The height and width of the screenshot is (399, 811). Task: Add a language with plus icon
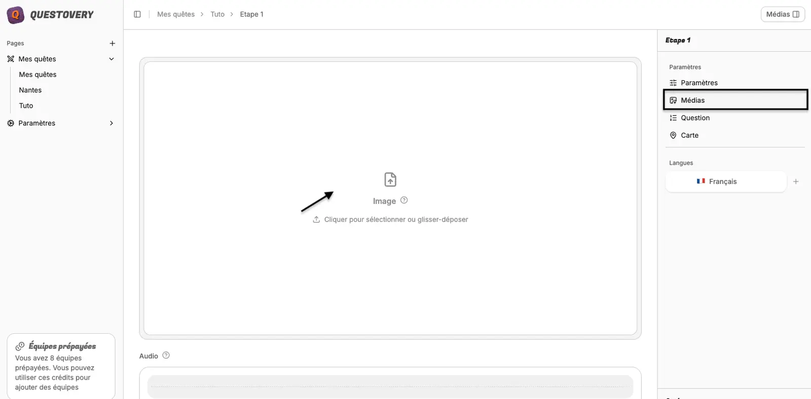point(796,181)
